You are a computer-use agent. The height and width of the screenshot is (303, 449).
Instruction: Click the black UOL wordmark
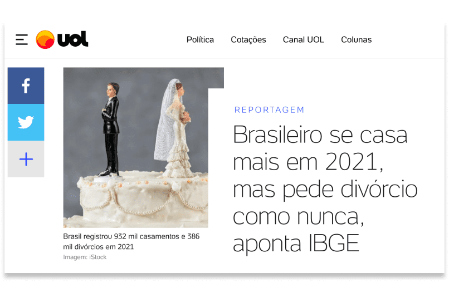coord(73,39)
